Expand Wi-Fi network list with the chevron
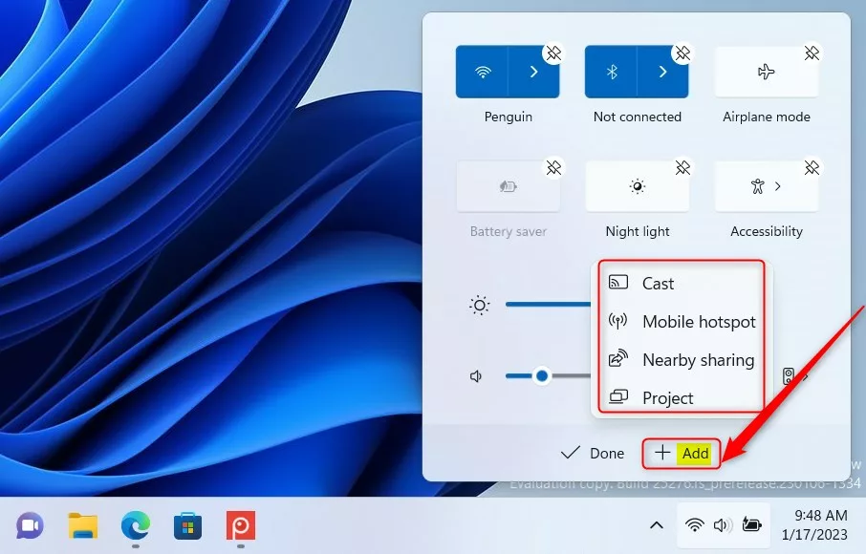The width and height of the screenshot is (866, 554). 534,71
